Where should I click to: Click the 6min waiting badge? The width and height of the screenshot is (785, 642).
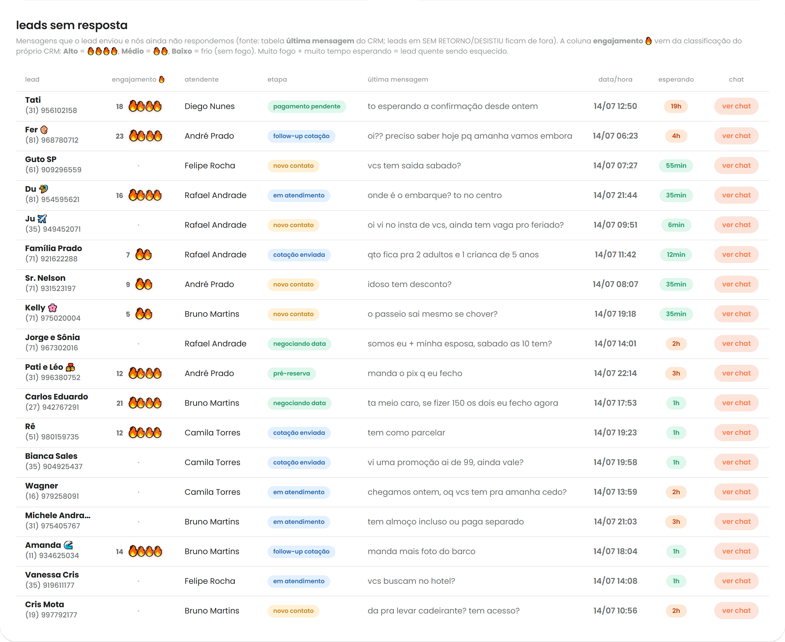coord(675,225)
